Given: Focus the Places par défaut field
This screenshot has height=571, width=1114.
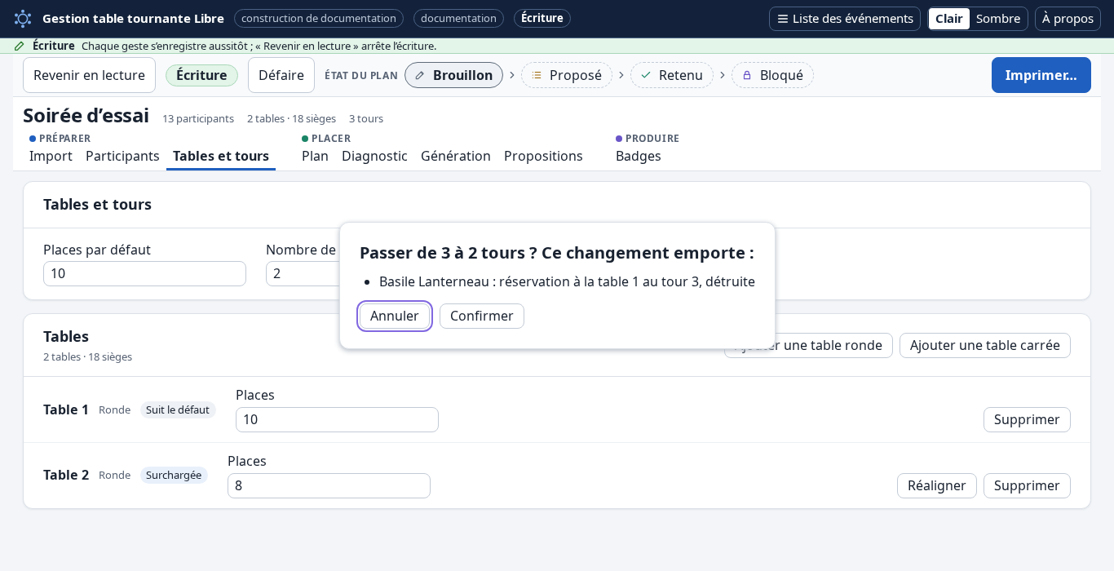Looking at the screenshot, I should [144, 273].
